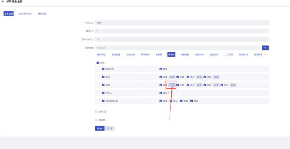Go back using the top-left arrow
Image resolution: width=290 pixels, height=149 pixels.
pos(3,2)
